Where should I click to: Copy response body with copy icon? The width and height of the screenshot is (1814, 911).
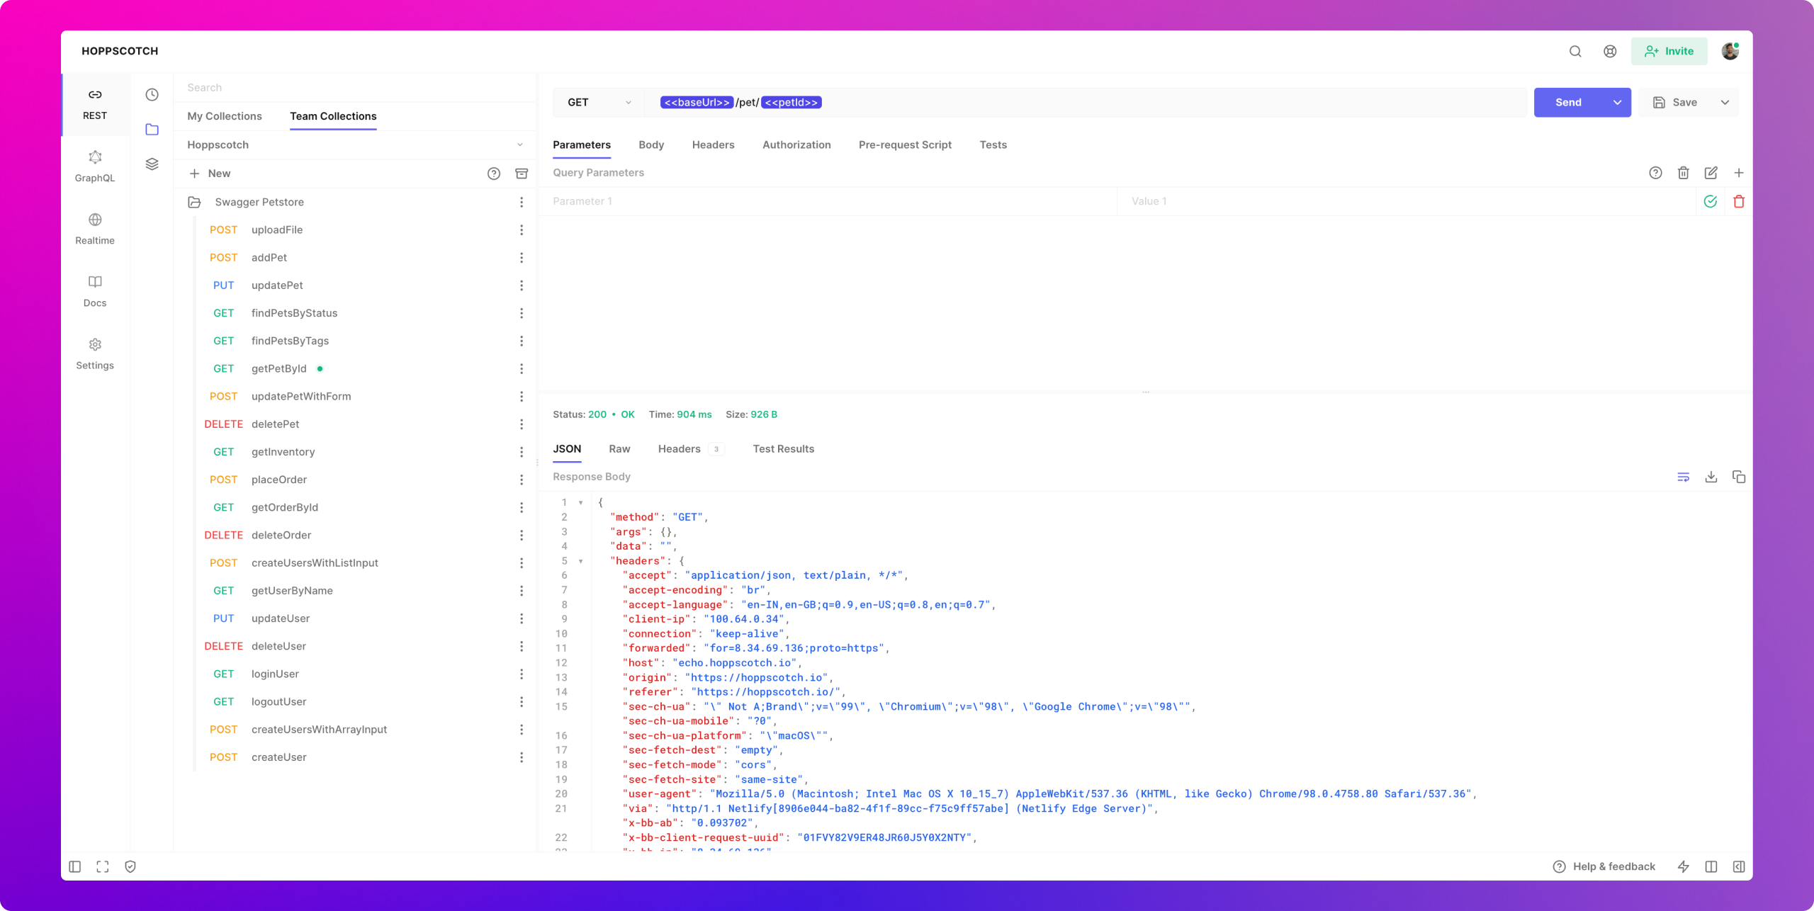1738,477
